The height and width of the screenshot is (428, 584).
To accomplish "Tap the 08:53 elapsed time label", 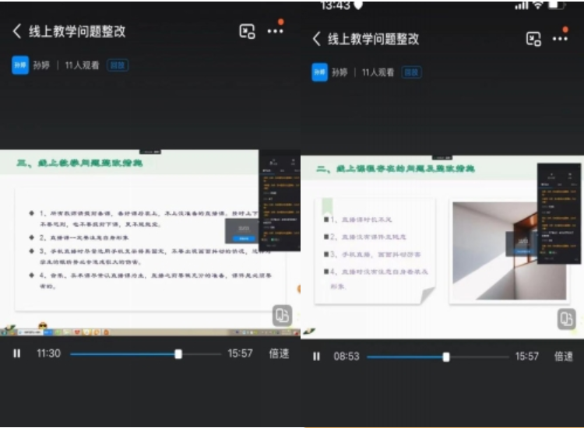I will pos(347,356).
